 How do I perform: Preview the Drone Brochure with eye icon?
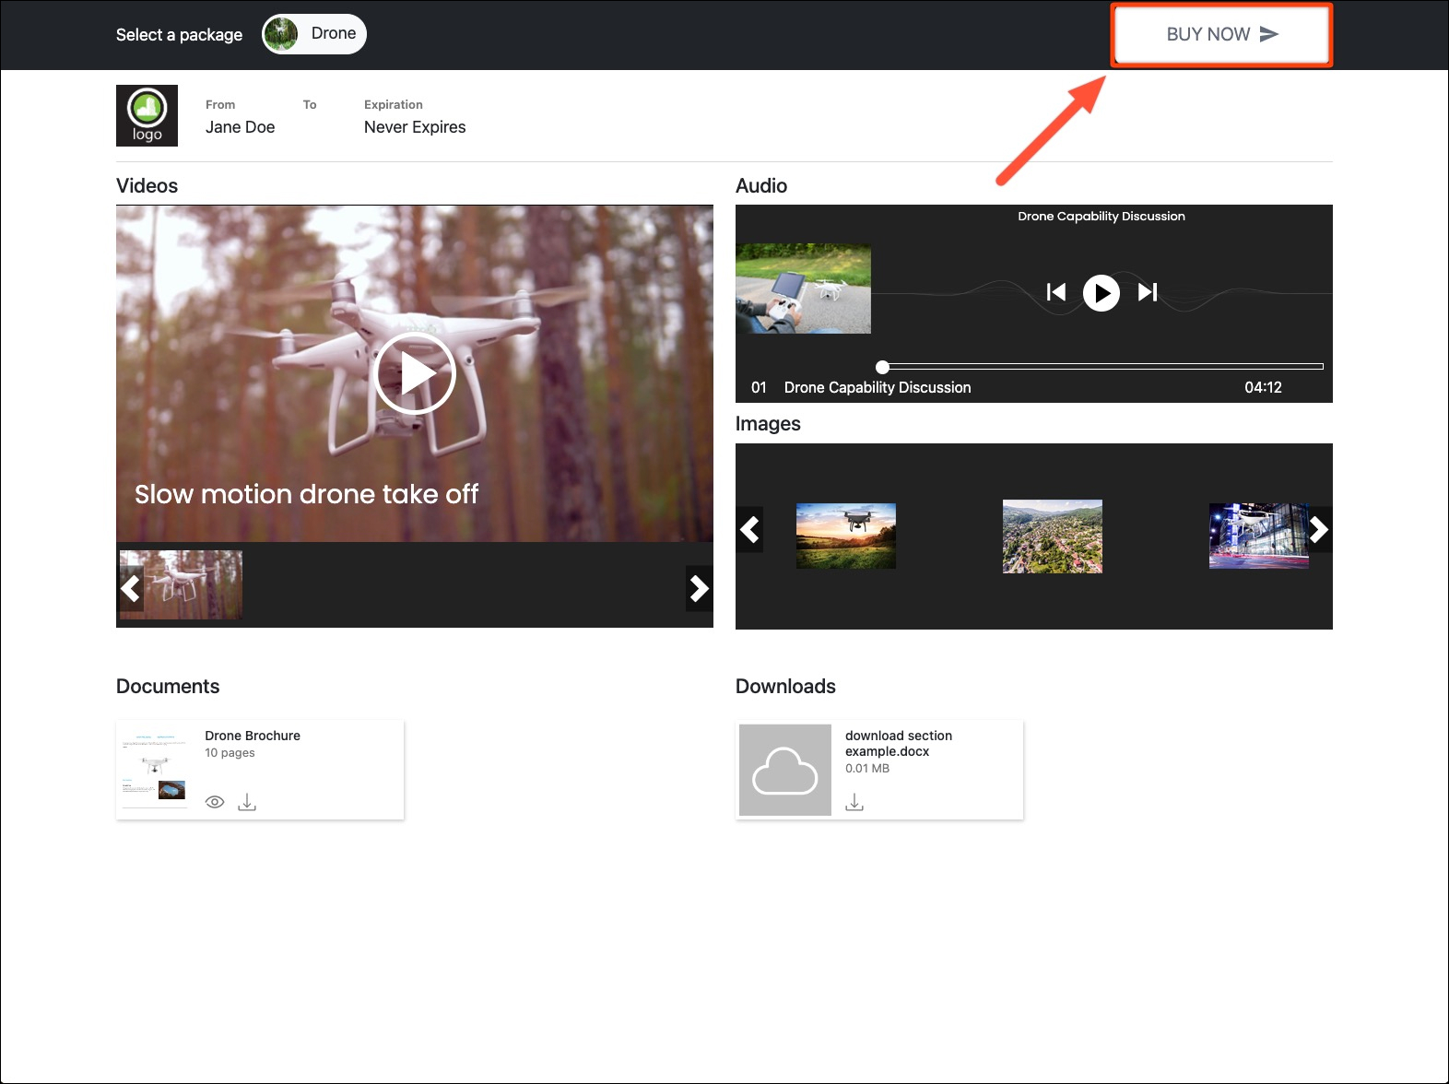tap(215, 802)
